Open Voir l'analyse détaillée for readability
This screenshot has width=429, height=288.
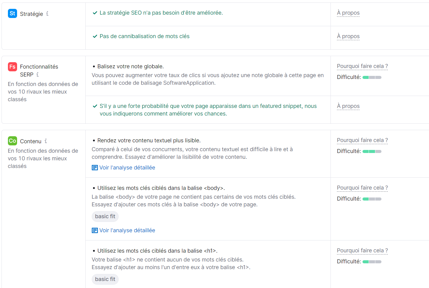coord(127,167)
